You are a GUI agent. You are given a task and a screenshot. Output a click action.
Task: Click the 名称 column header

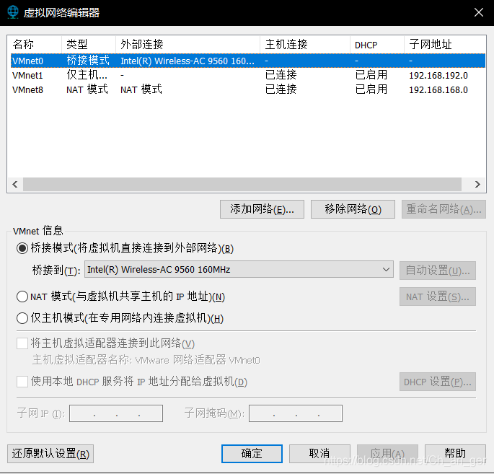pyautogui.click(x=35, y=45)
